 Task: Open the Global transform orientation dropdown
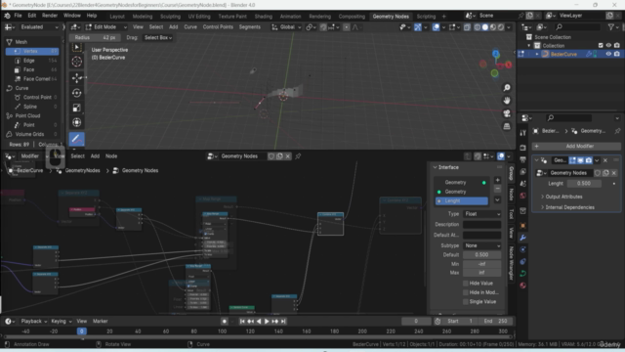(286, 27)
